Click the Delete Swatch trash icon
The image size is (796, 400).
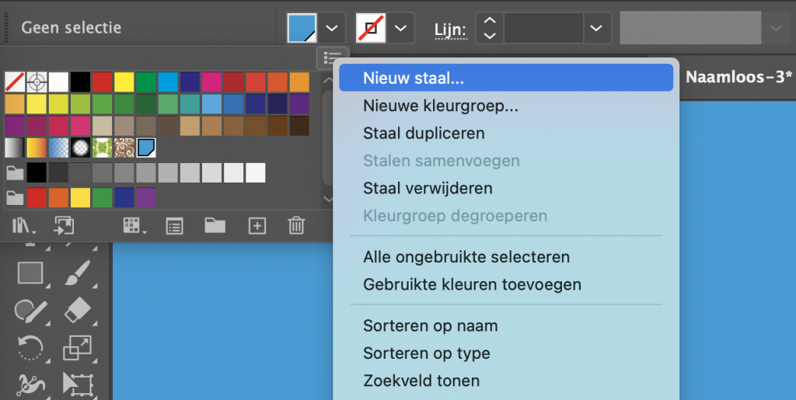click(296, 225)
